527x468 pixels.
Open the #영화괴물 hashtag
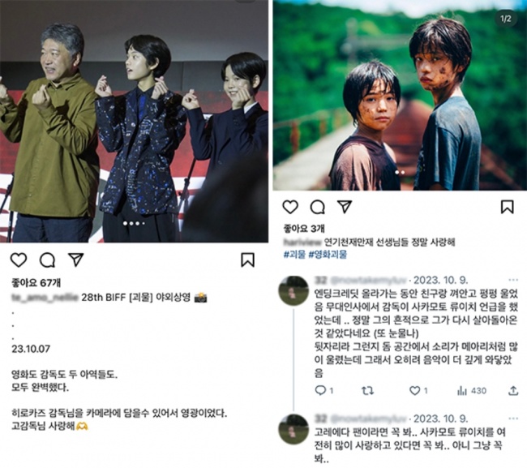pyautogui.click(x=328, y=255)
